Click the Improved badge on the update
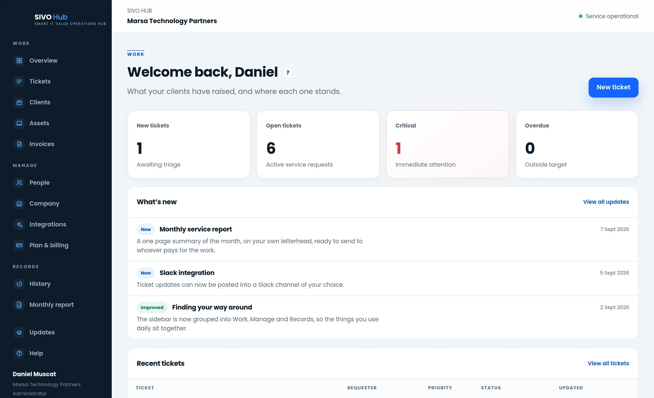The image size is (654, 398). [x=152, y=307]
